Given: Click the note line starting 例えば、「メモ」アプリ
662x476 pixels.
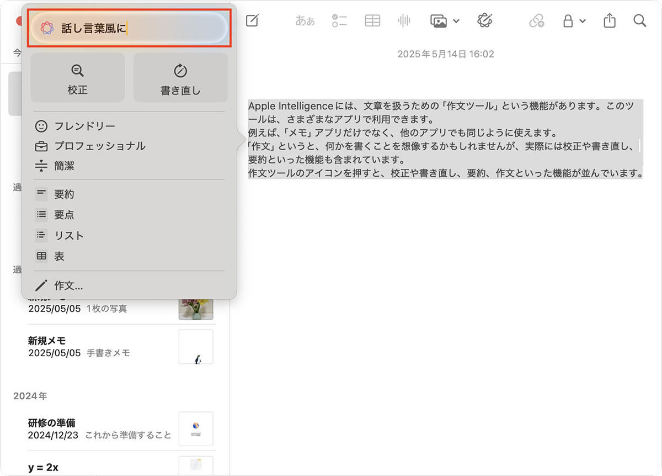Looking at the screenshot, I should (402, 133).
